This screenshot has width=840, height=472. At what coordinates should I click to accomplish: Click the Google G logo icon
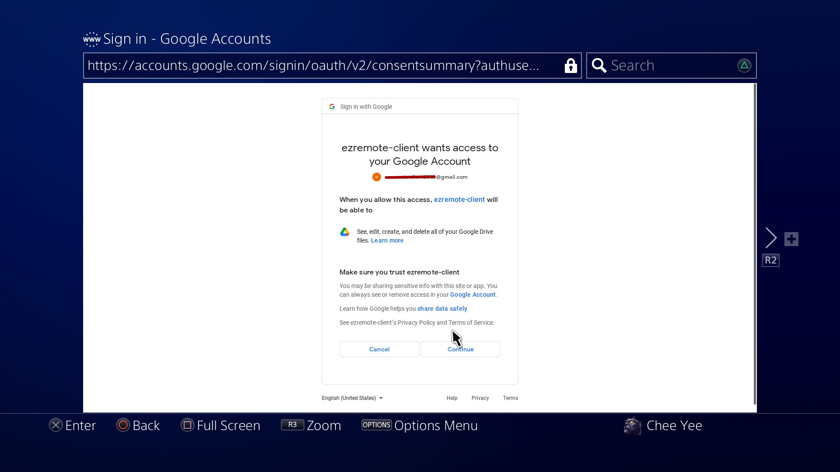pos(332,107)
